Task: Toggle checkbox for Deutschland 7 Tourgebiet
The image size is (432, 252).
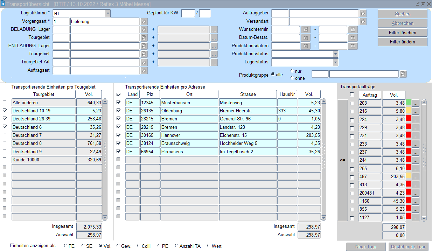Action: coord(5,135)
